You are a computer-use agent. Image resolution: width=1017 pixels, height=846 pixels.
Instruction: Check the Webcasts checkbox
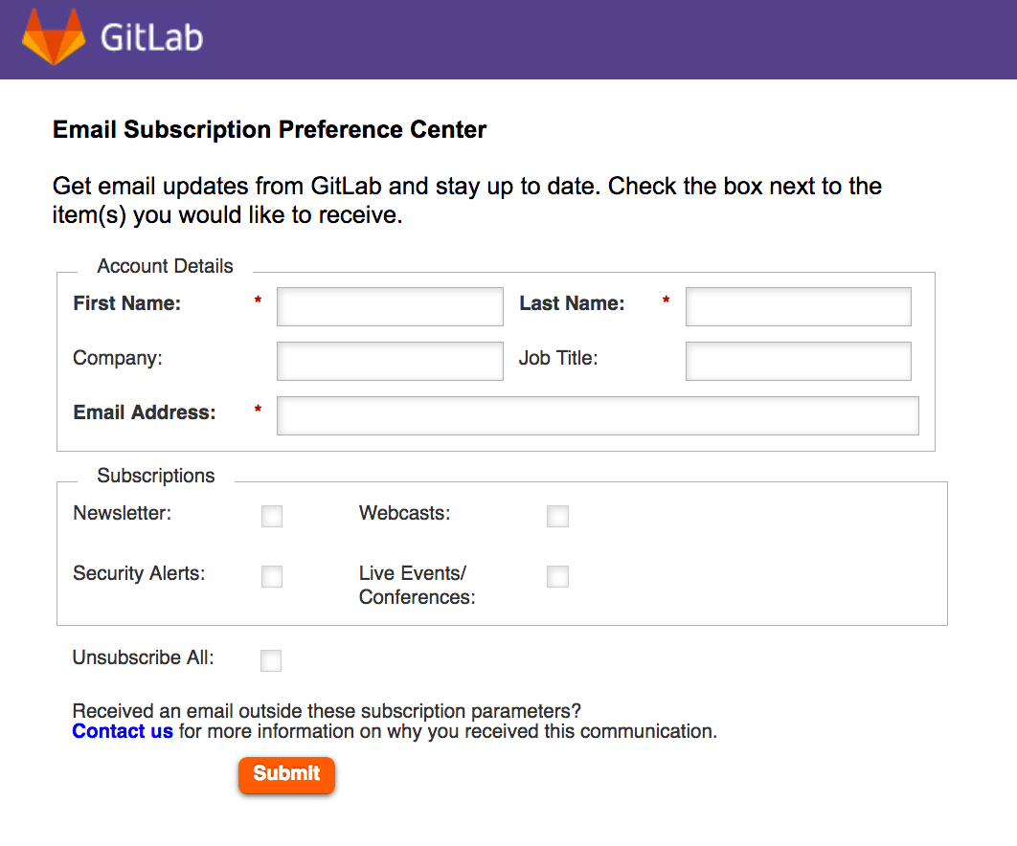[557, 516]
